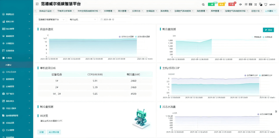Toggle the 冷冻水出水温度 legend series

click(x=126, y=36)
